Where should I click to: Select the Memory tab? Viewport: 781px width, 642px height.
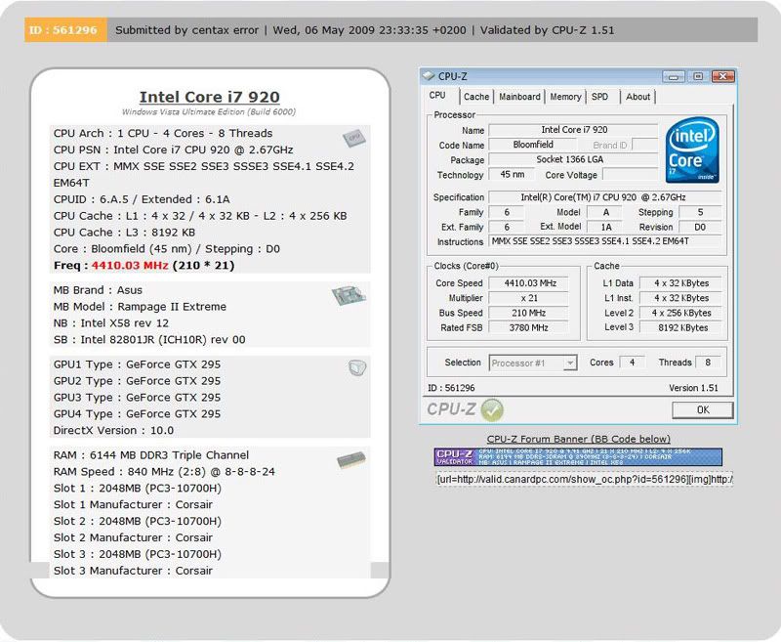[565, 97]
